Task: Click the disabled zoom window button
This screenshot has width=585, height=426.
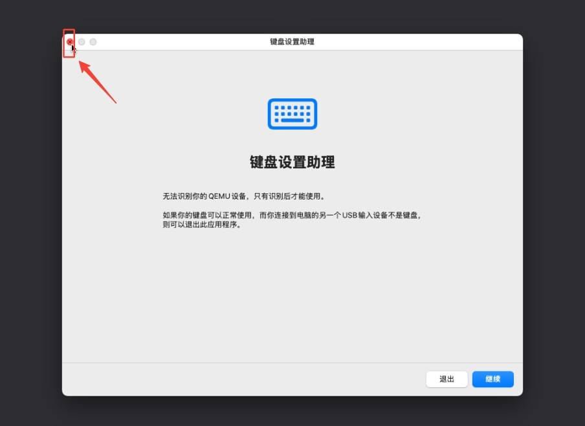Action: coord(93,42)
